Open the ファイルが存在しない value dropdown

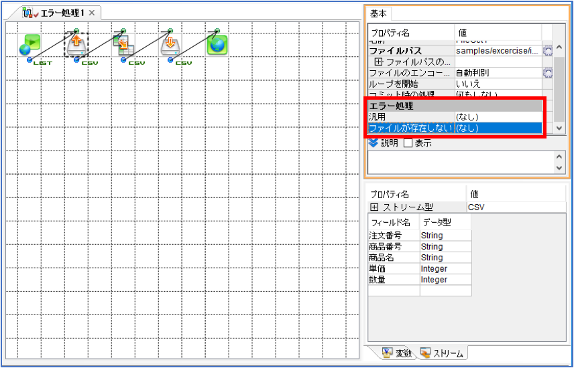tap(498, 128)
